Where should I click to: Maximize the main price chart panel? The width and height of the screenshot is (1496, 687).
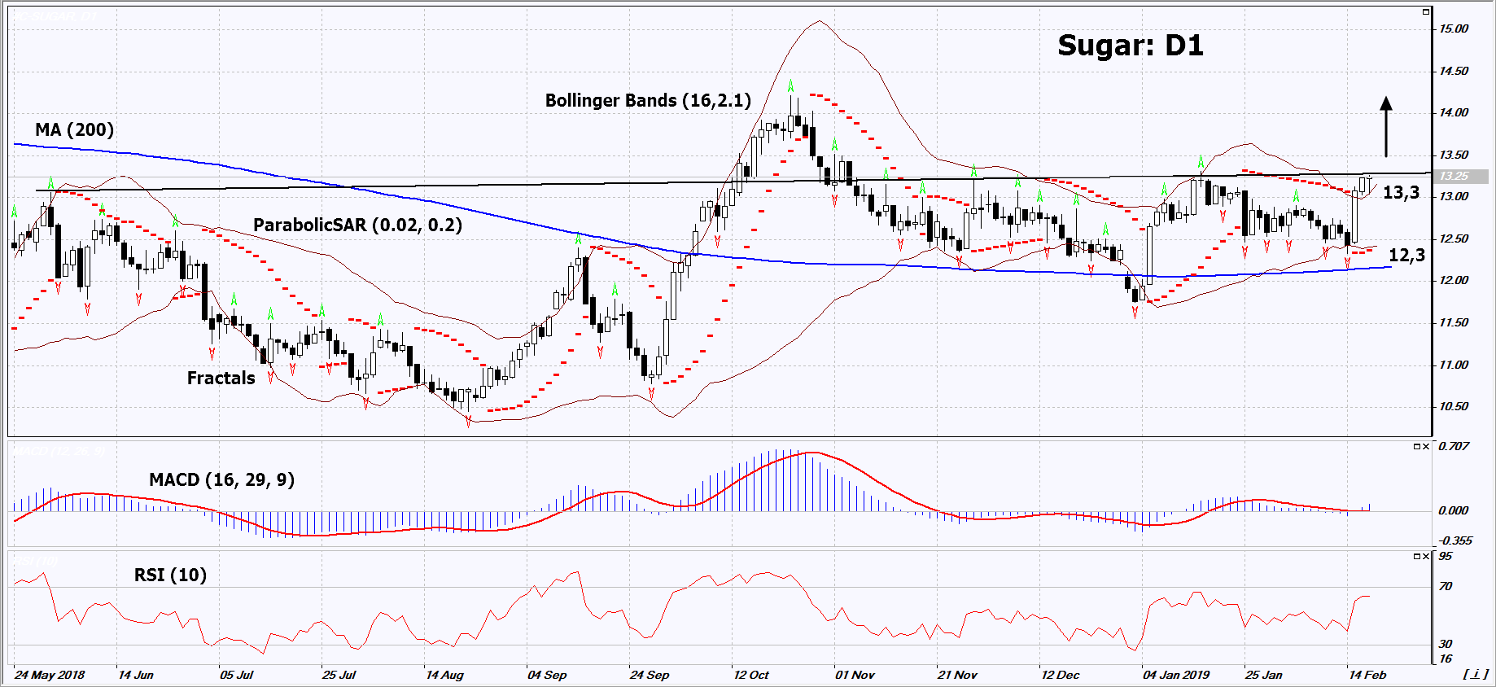click(x=1425, y=12)
